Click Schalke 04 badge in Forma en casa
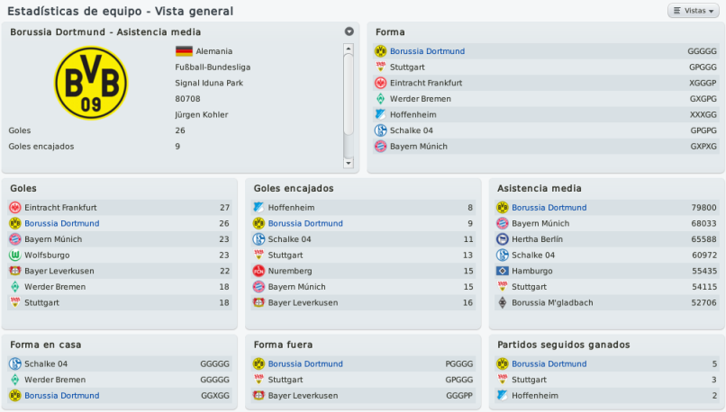This screenshot has width=726, height=412. point(15,364)
